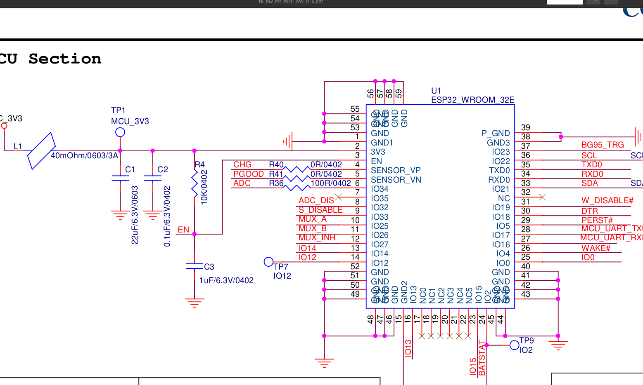Select the C3 capacitor designator
The height and width of the screenshot is (385, 643).
[209, 267]
